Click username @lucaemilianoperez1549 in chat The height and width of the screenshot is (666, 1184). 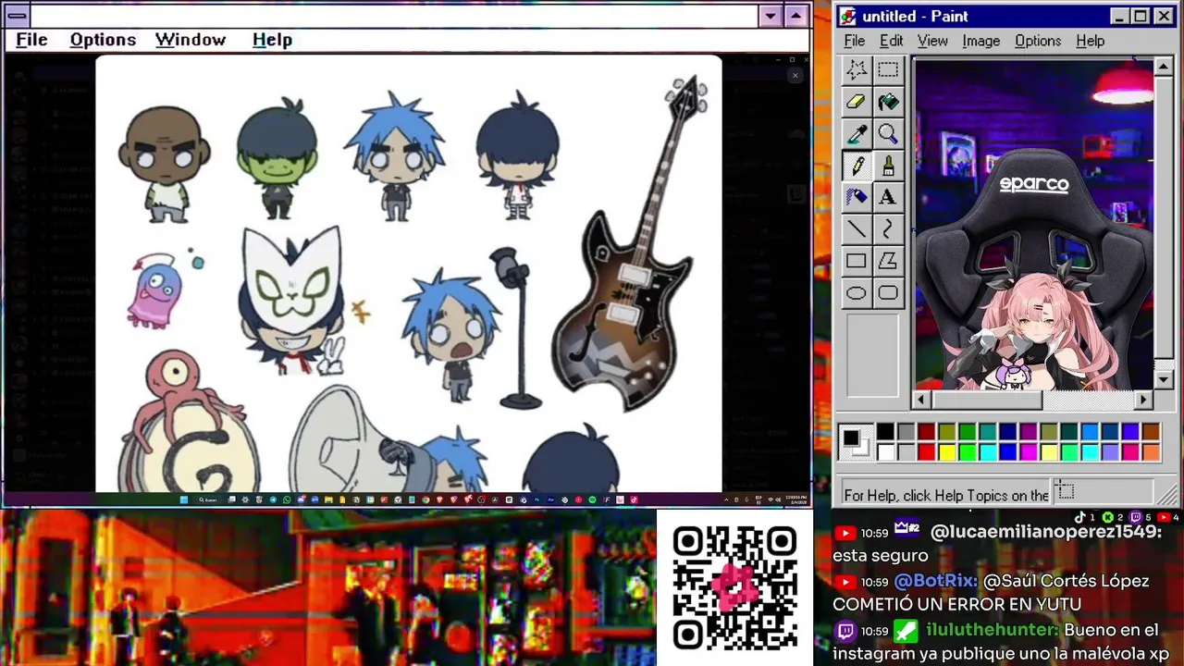[1045, 532]
